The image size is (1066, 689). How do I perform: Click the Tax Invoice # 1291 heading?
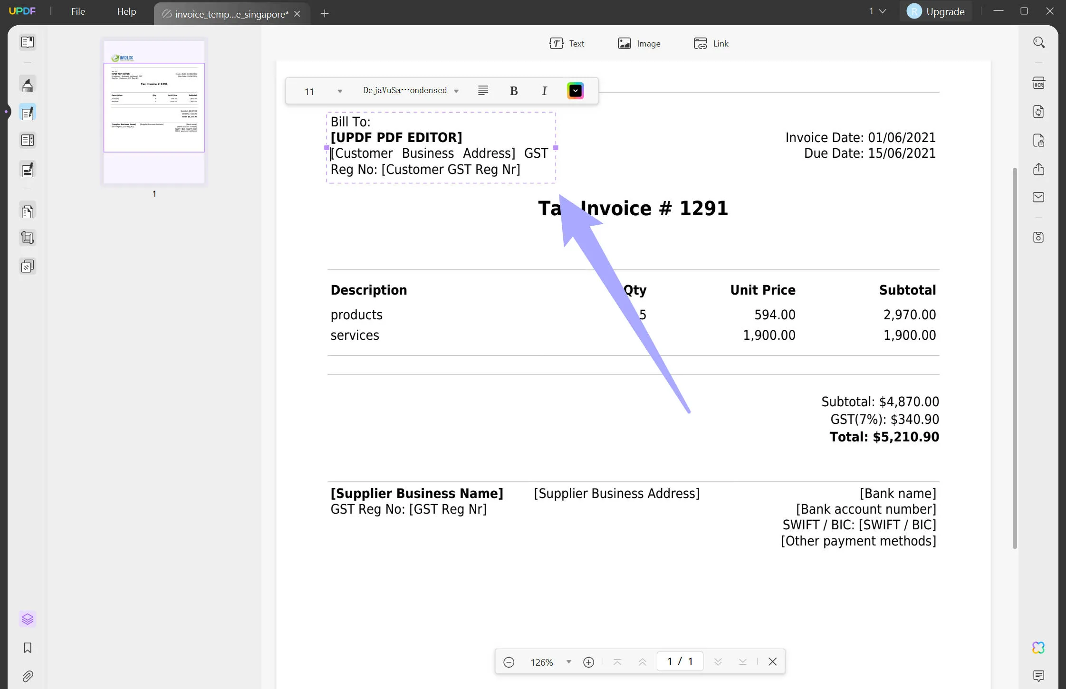tap(633, 209)
